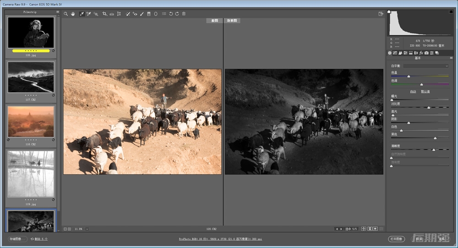Image resolution: width=458 pixels, height=248 pixels.
Task: Open the HSL/Grayscale panel tab
Action: [405, 53]
